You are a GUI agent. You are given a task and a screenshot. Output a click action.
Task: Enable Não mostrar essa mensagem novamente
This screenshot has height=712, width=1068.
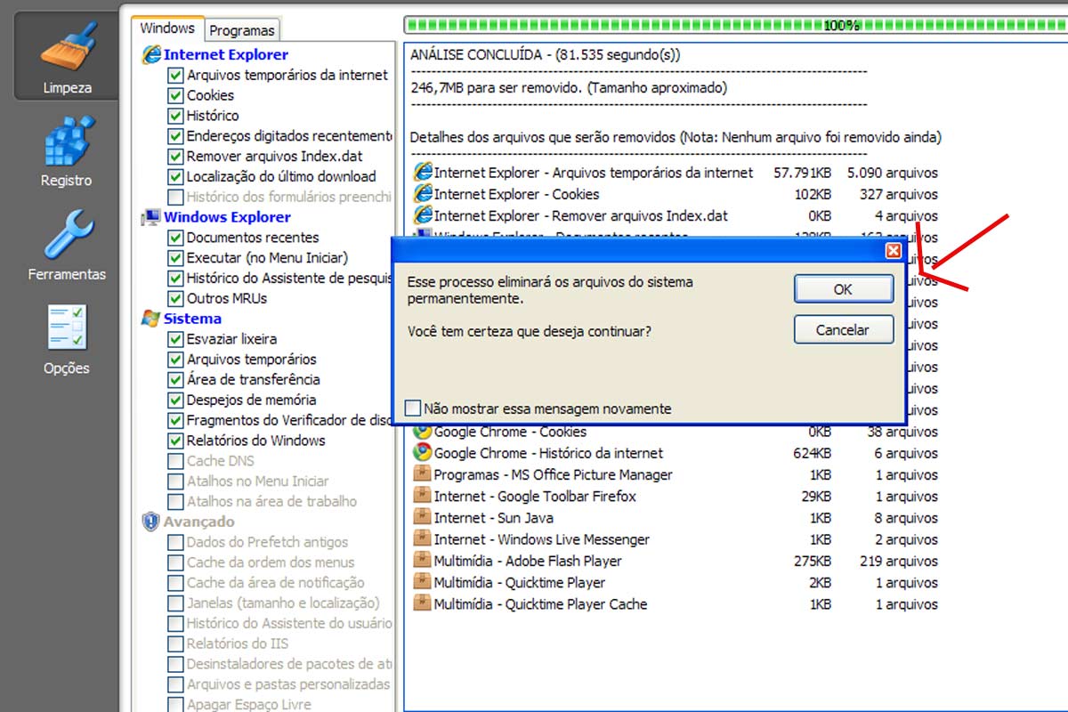pyautogui.click(x=412, y=407)
